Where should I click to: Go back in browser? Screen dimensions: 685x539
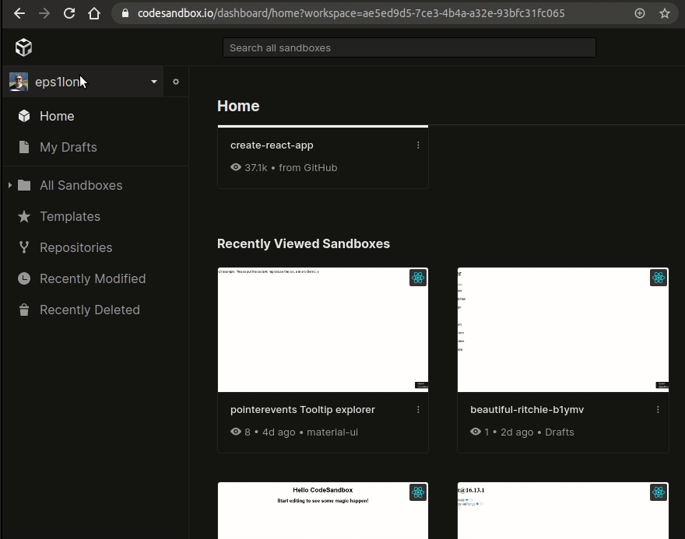(19, 13)
